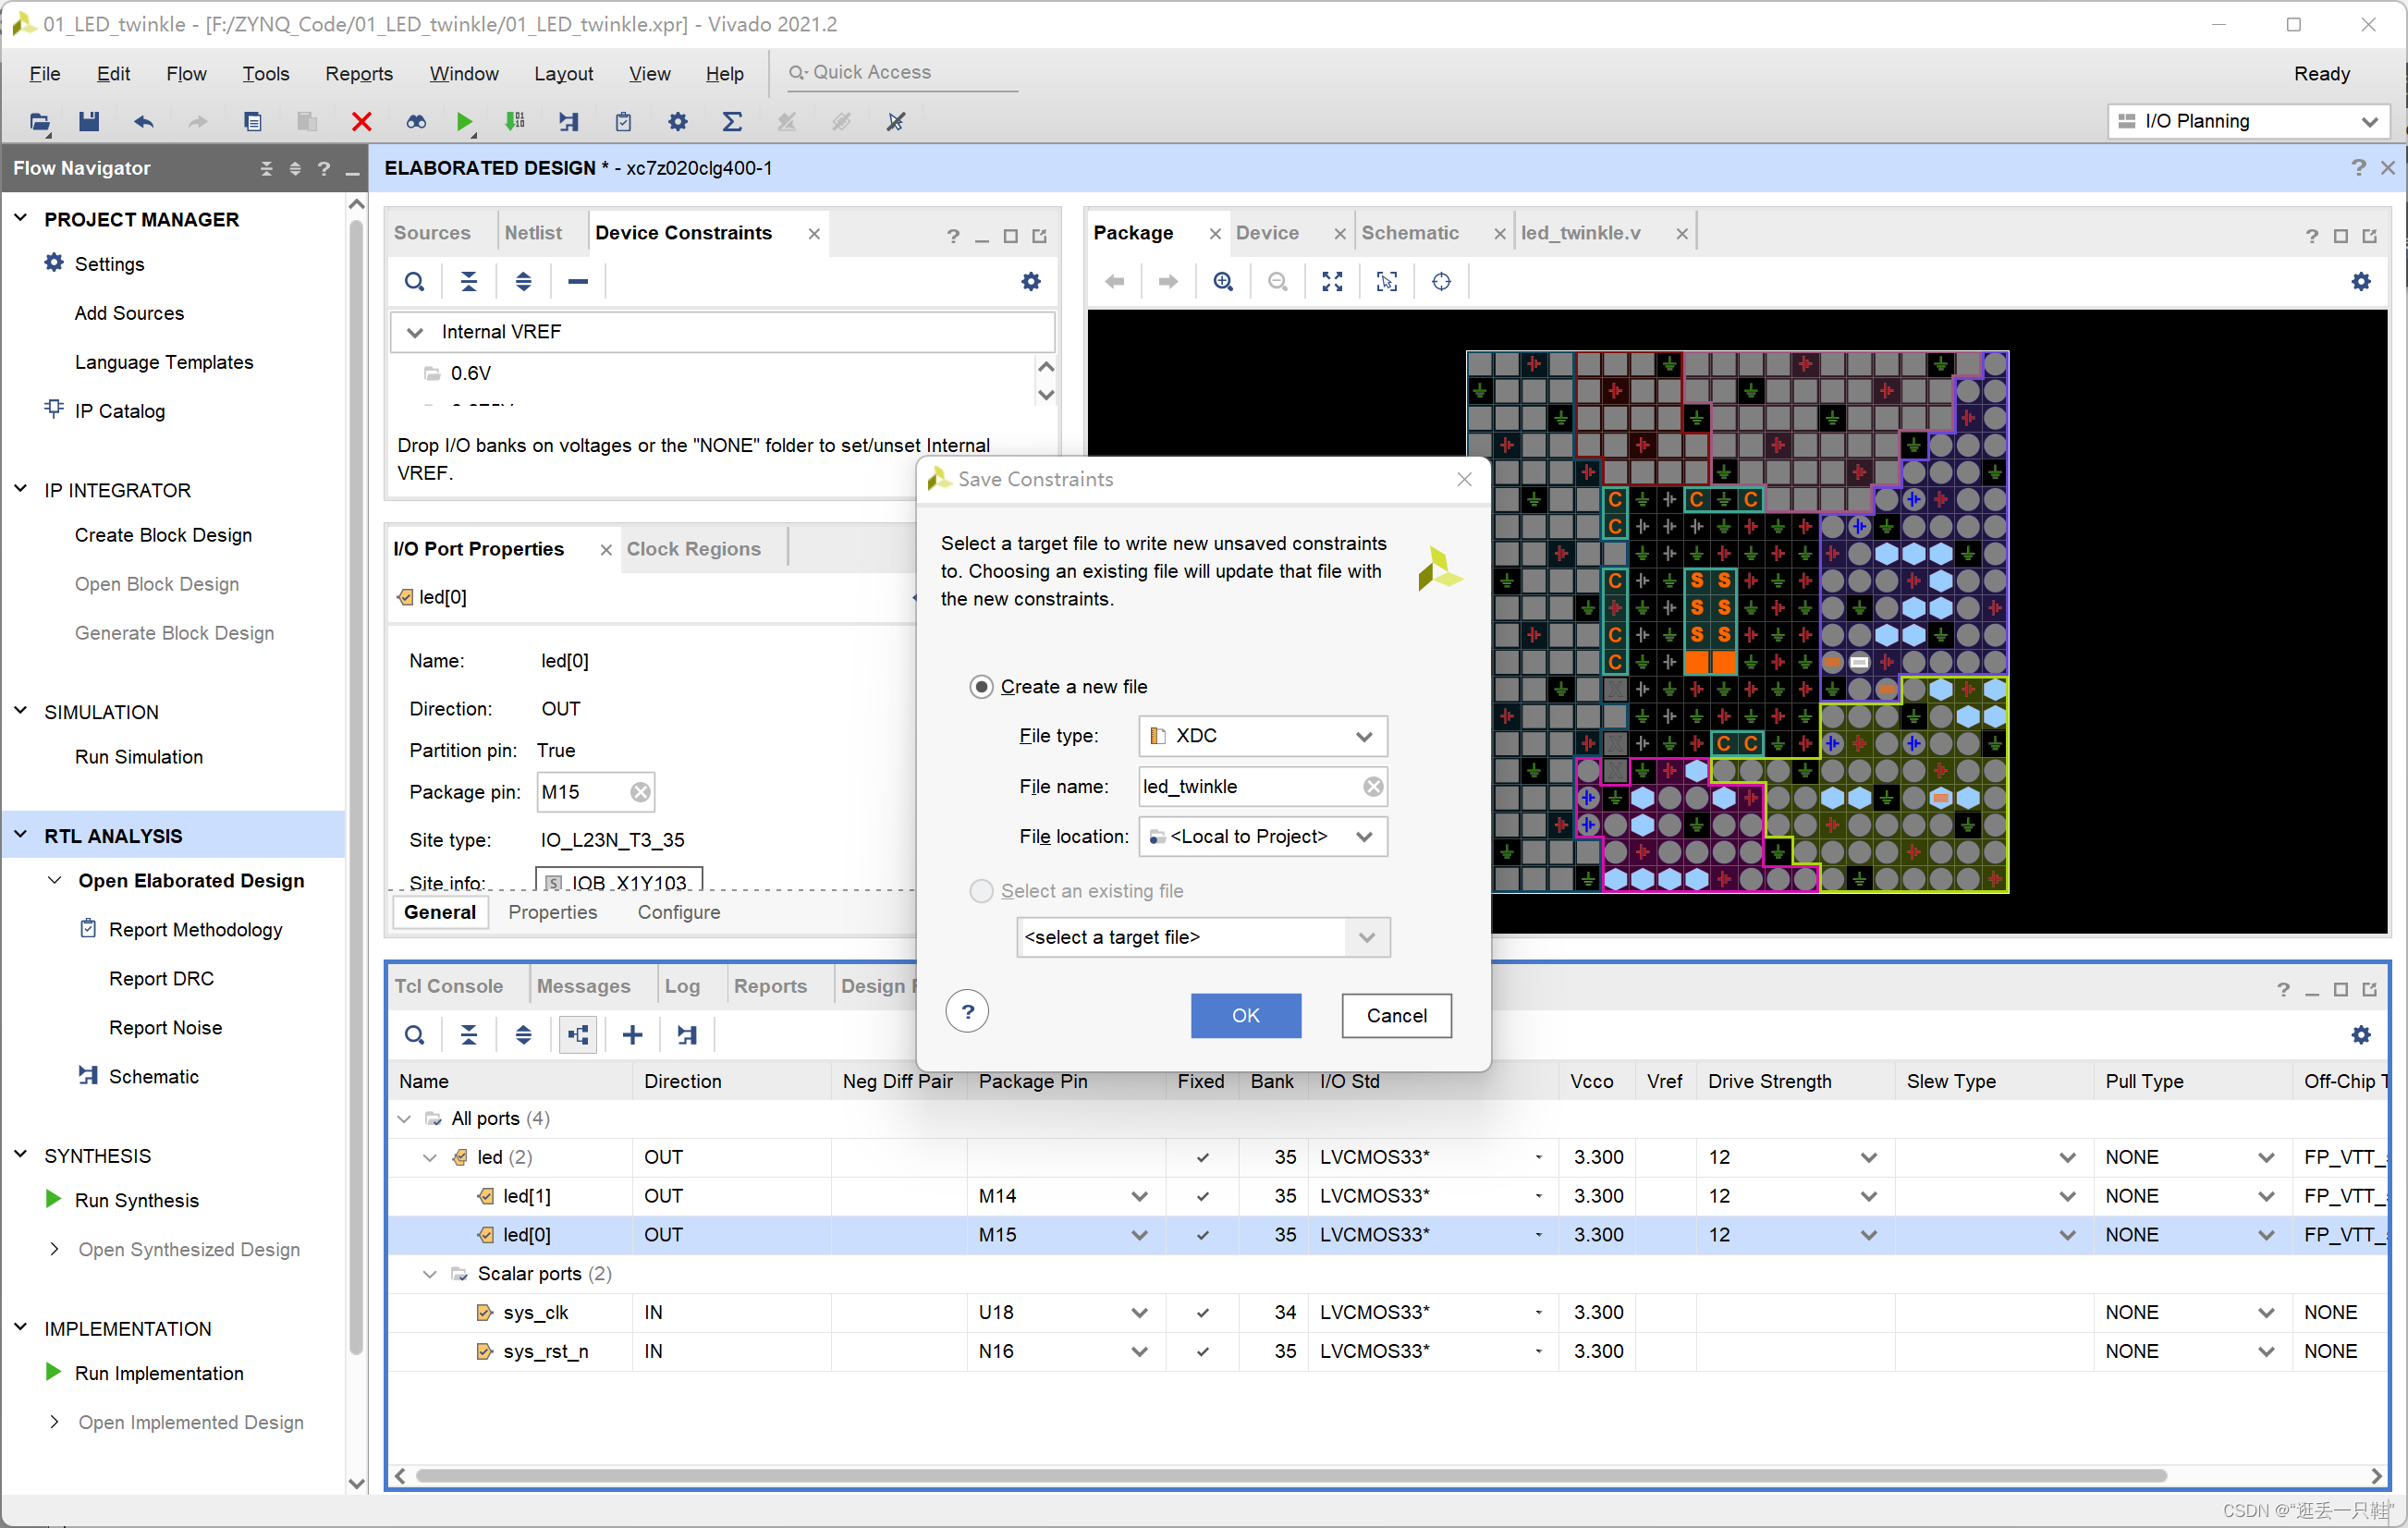The image size is (2408, 1528).
Task: Click Cancel in Save Constraints dialog
Action: click(1397, 1016)
